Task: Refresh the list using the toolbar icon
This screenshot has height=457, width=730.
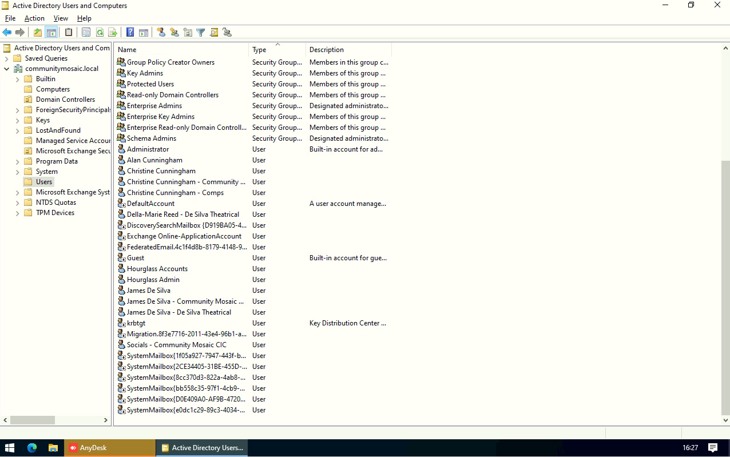Action: coord(100,33)
